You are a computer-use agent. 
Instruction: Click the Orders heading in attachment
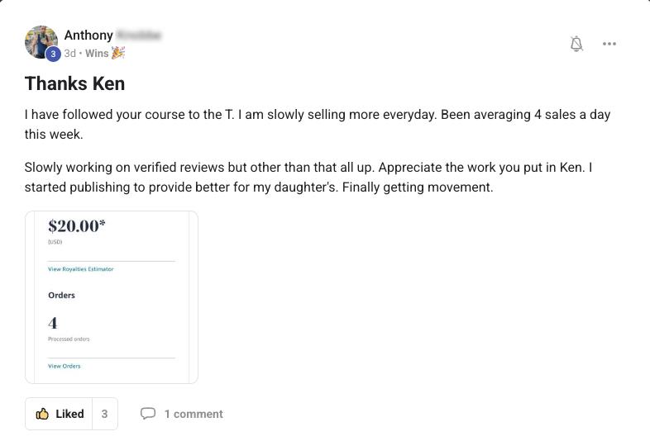[x=61, y=296]
